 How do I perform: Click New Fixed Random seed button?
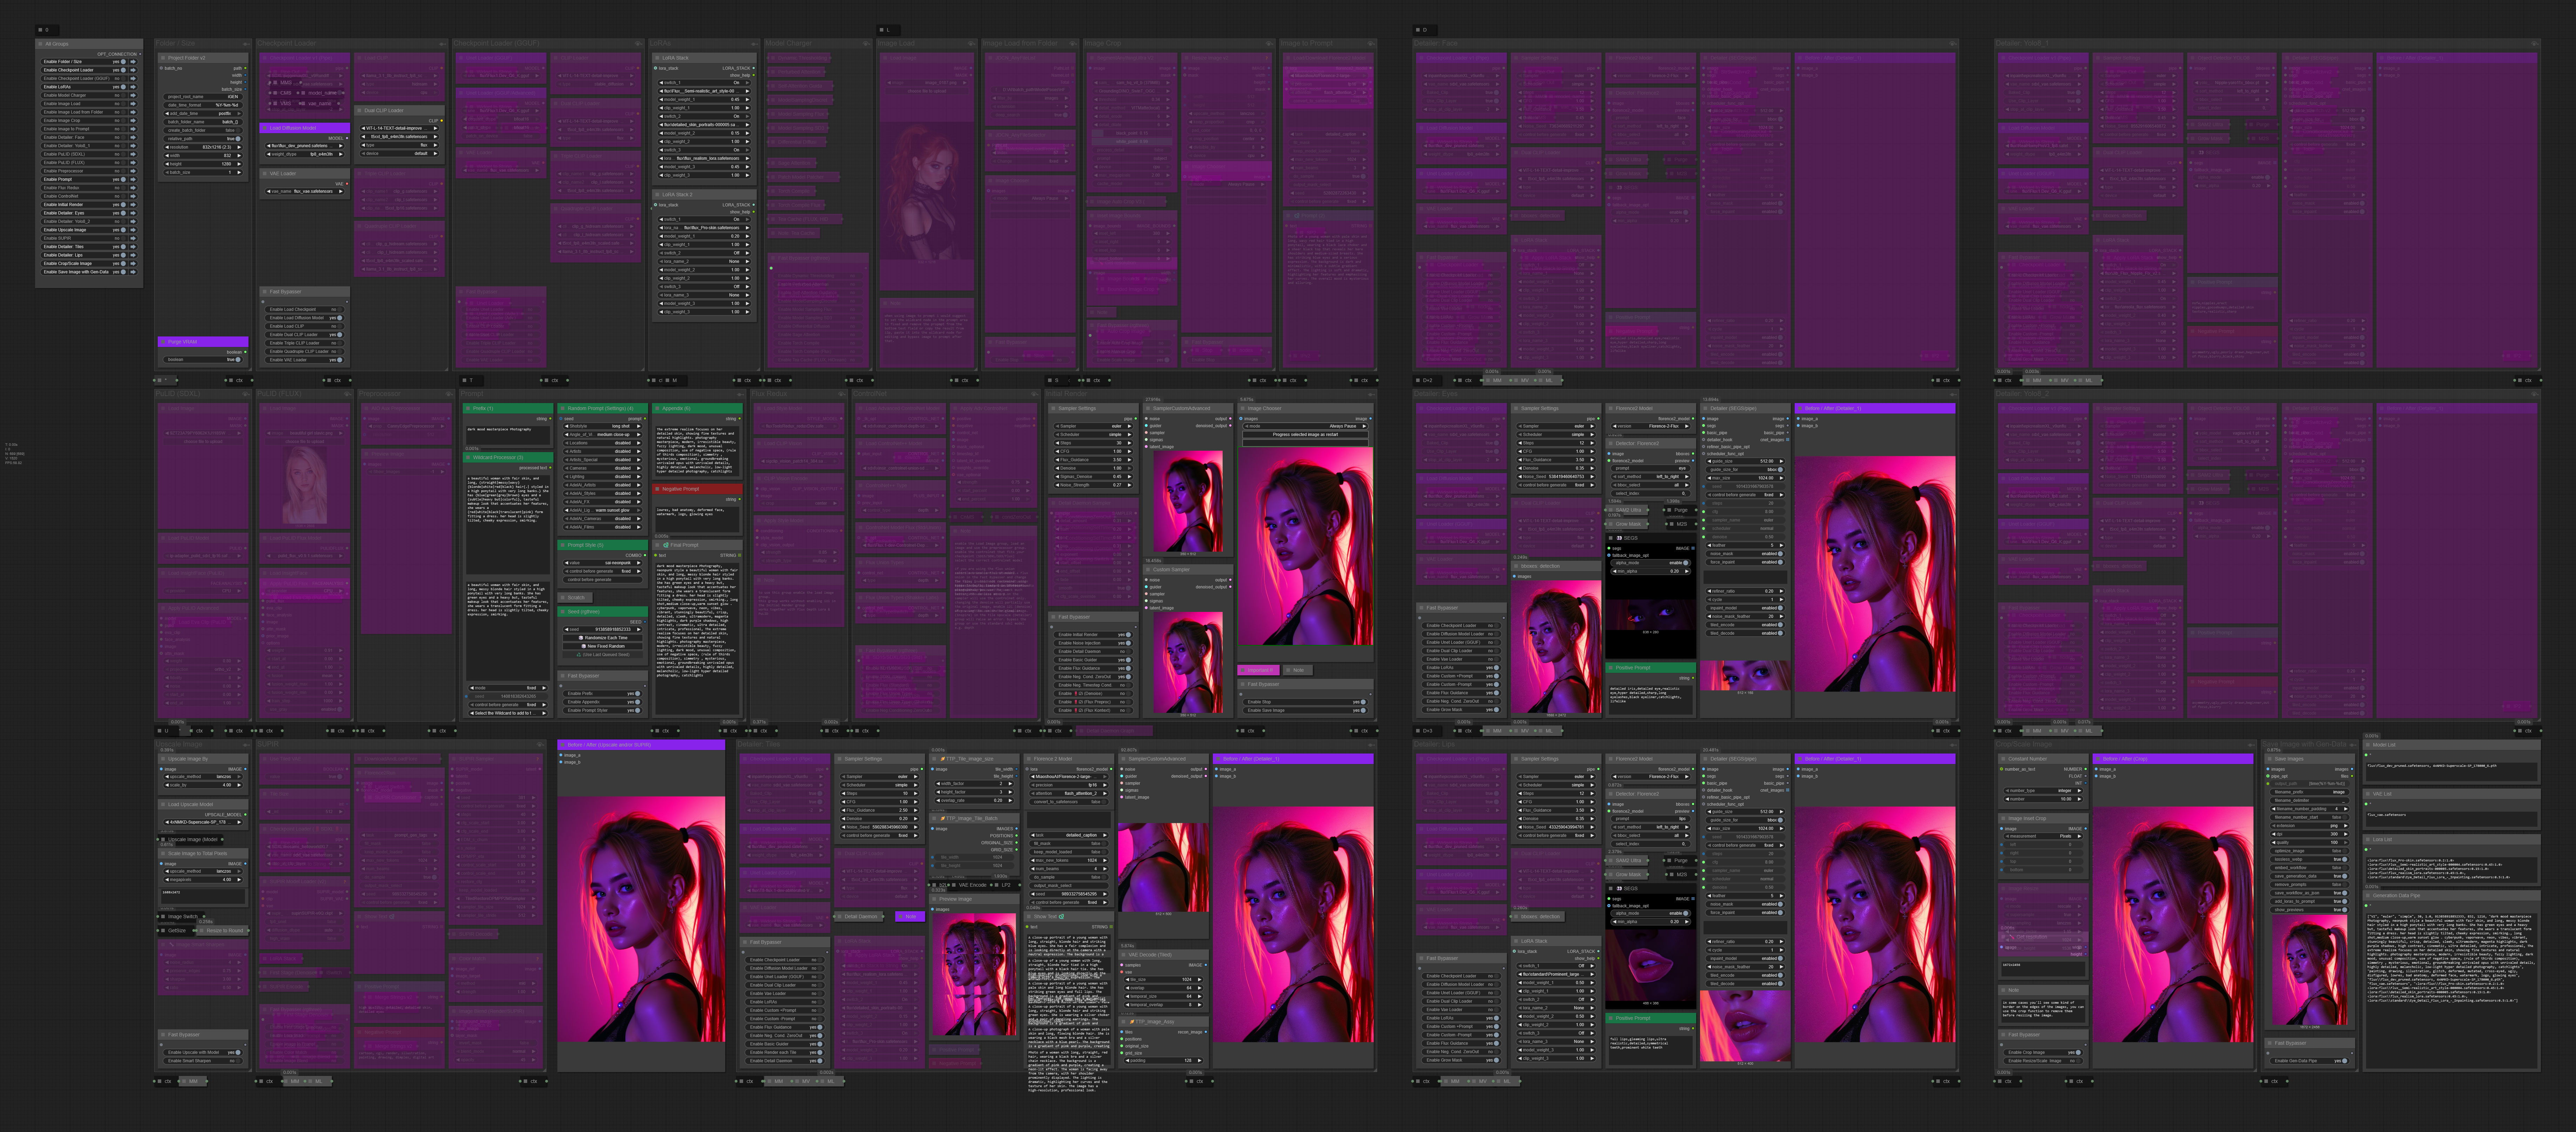(x=603, y=646)
